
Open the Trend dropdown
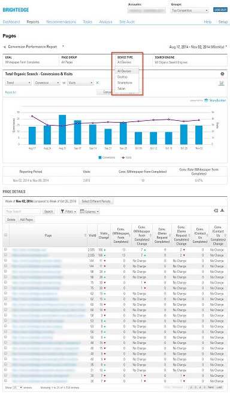pyautogui.click(x=19, y=83)
